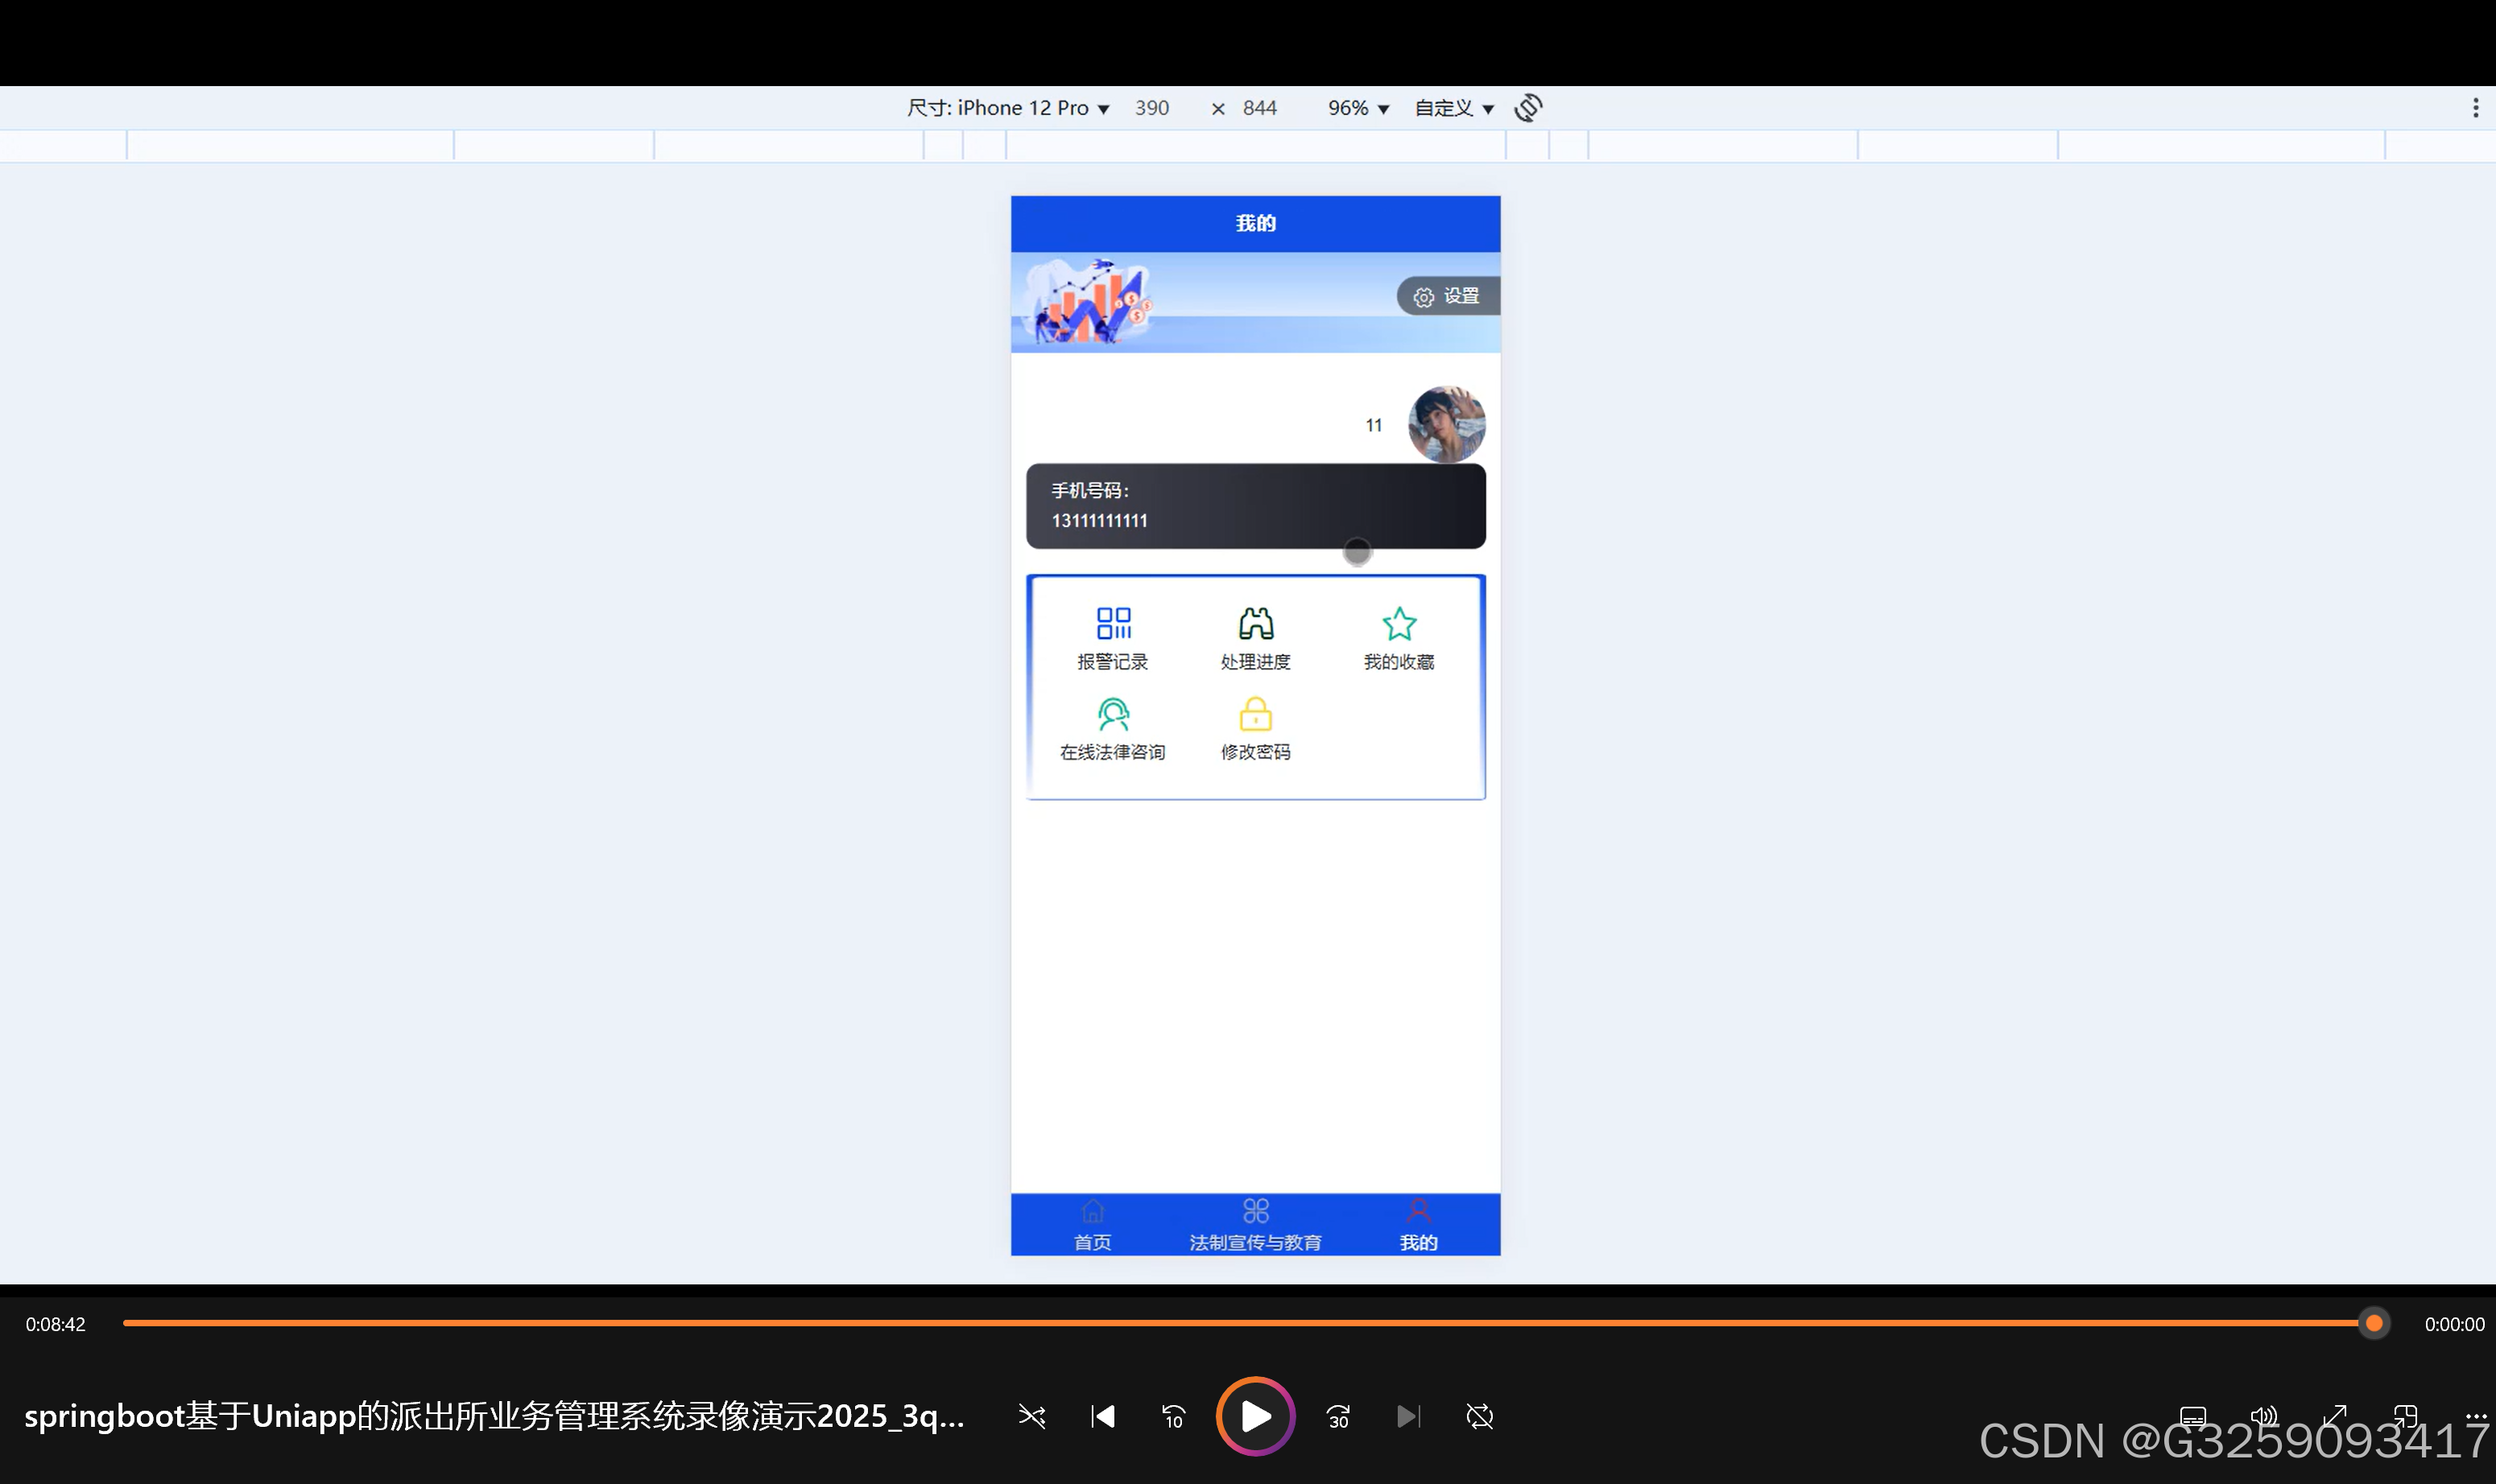Open the 法制宣传与教育 tab
2496x1484 pixels.
coord(1254,1224)
